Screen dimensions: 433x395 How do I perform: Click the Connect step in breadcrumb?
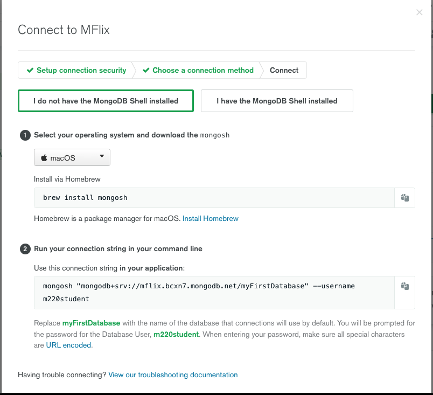click(284, 70)
